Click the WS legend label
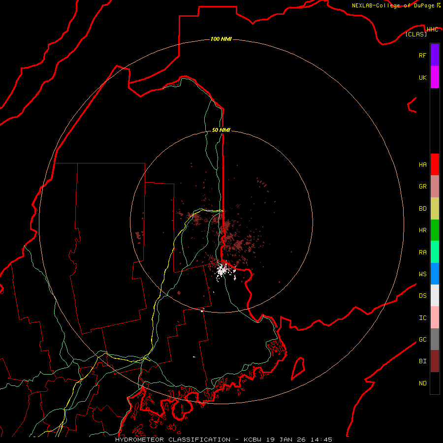This screenshot has width=443, height=443. (x=422, y=274)
